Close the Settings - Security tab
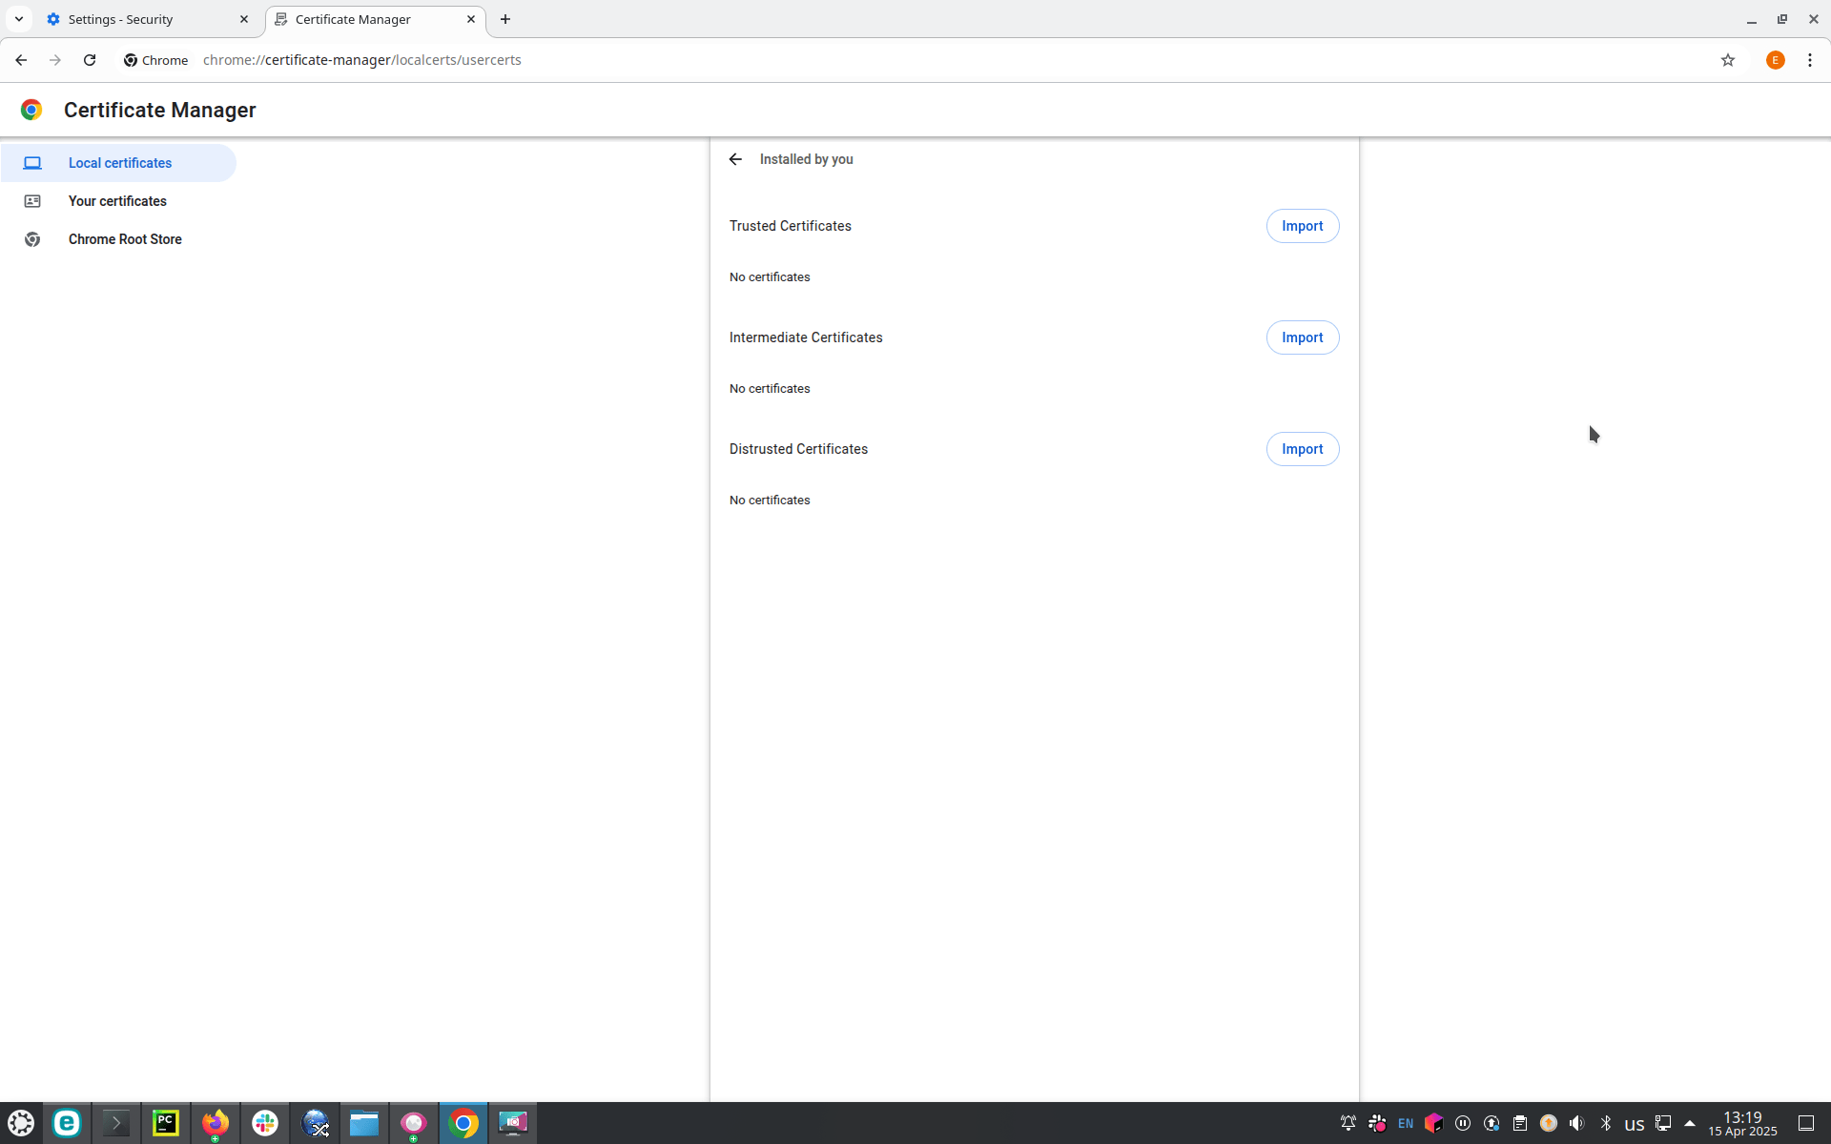The height and width of the screenshot is (1144, 1831). pyautogui.click(x=244, y=19)
